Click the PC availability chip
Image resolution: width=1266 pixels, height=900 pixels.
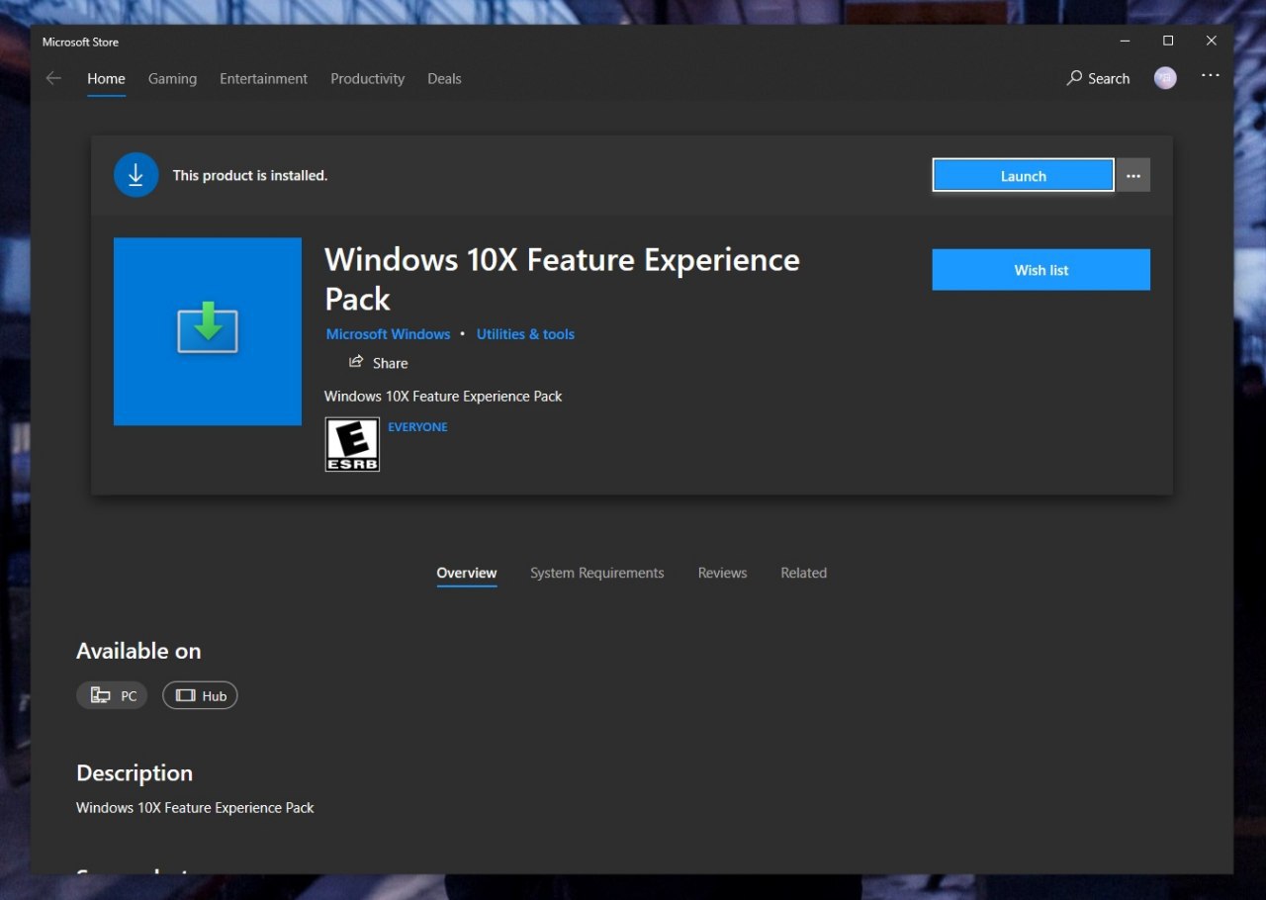click(112, 695)
